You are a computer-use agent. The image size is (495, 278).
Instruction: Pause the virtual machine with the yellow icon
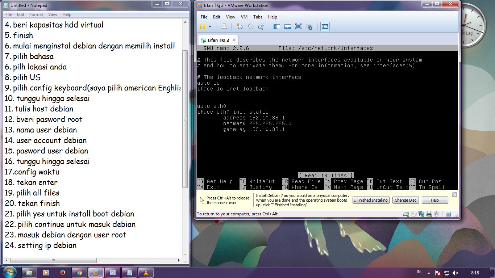203,26
